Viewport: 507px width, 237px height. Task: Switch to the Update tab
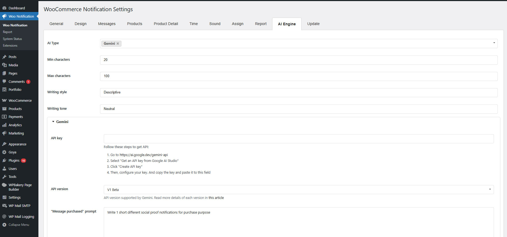coord(313,24)
